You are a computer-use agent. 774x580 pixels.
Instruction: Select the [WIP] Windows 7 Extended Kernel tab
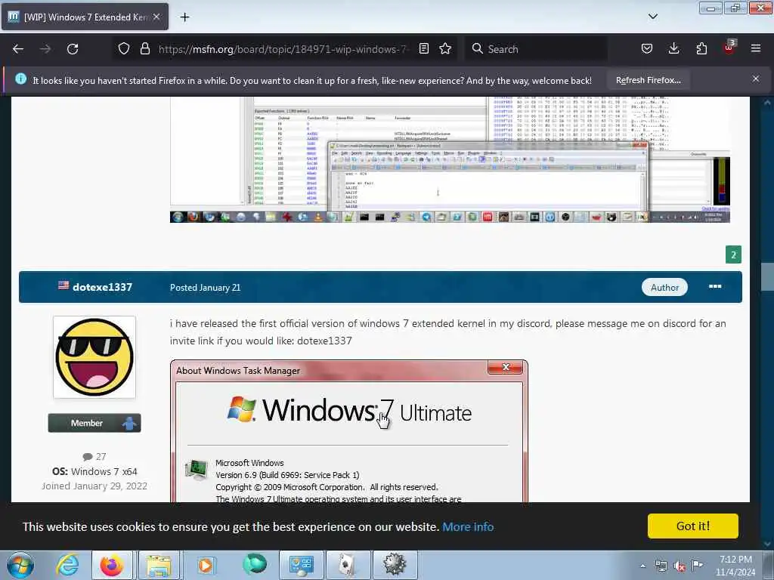pyautogui.click(x=85, y=17)
